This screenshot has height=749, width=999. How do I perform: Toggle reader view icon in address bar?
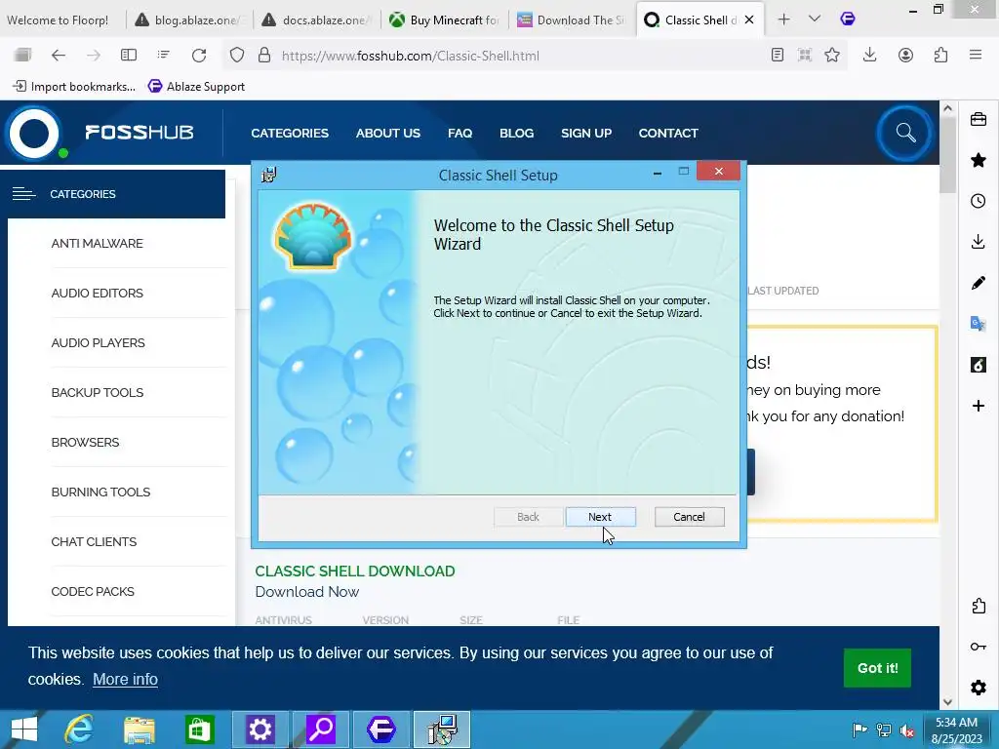coord(778,56)
